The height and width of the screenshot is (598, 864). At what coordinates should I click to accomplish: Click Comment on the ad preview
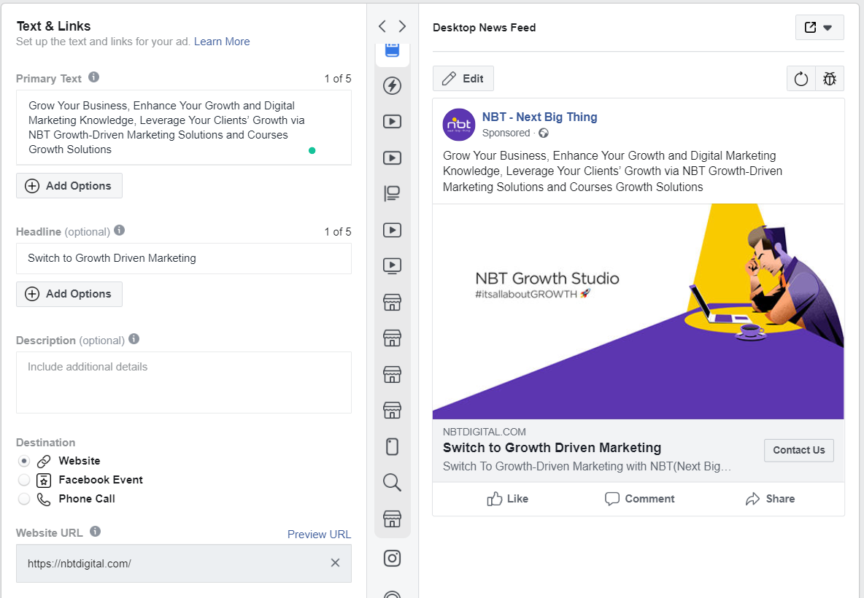tap(640, 499)
